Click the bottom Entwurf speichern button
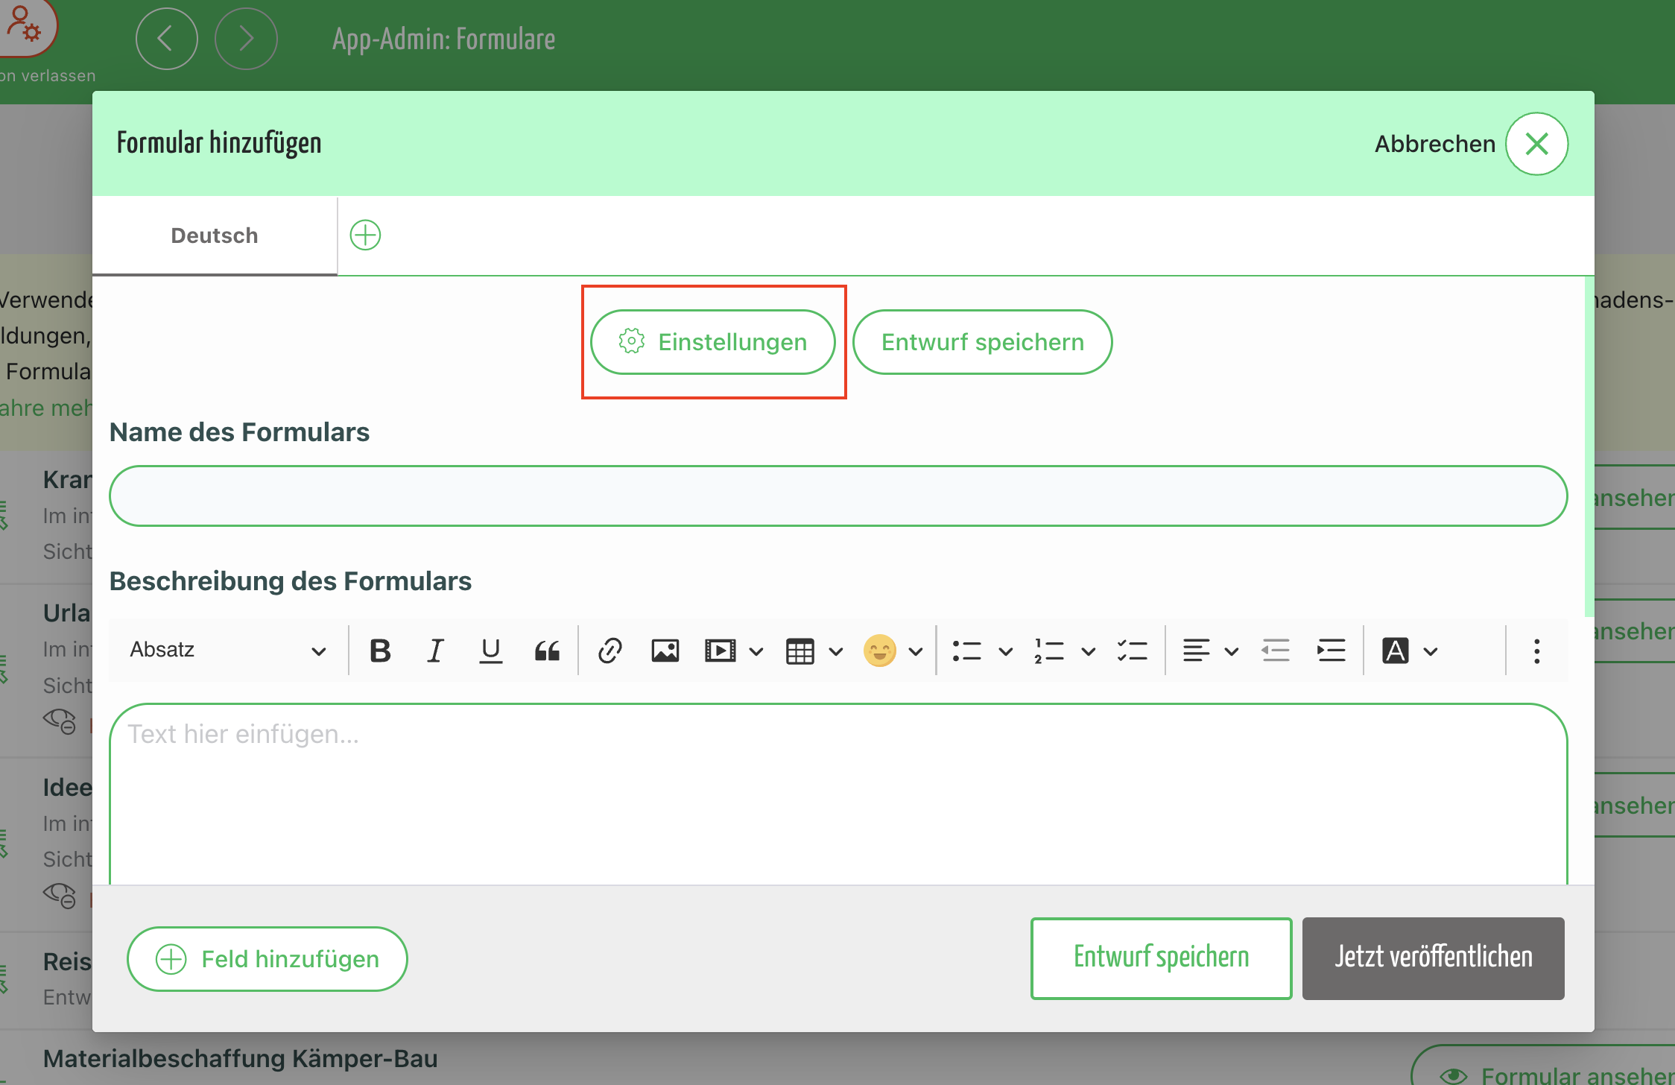This screenshot has width=1675, height=1085. [x=1161, y=958]
